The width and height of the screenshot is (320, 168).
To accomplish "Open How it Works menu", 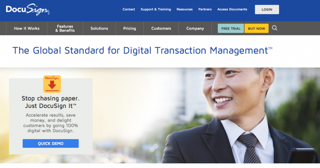I will coord(27,28).
